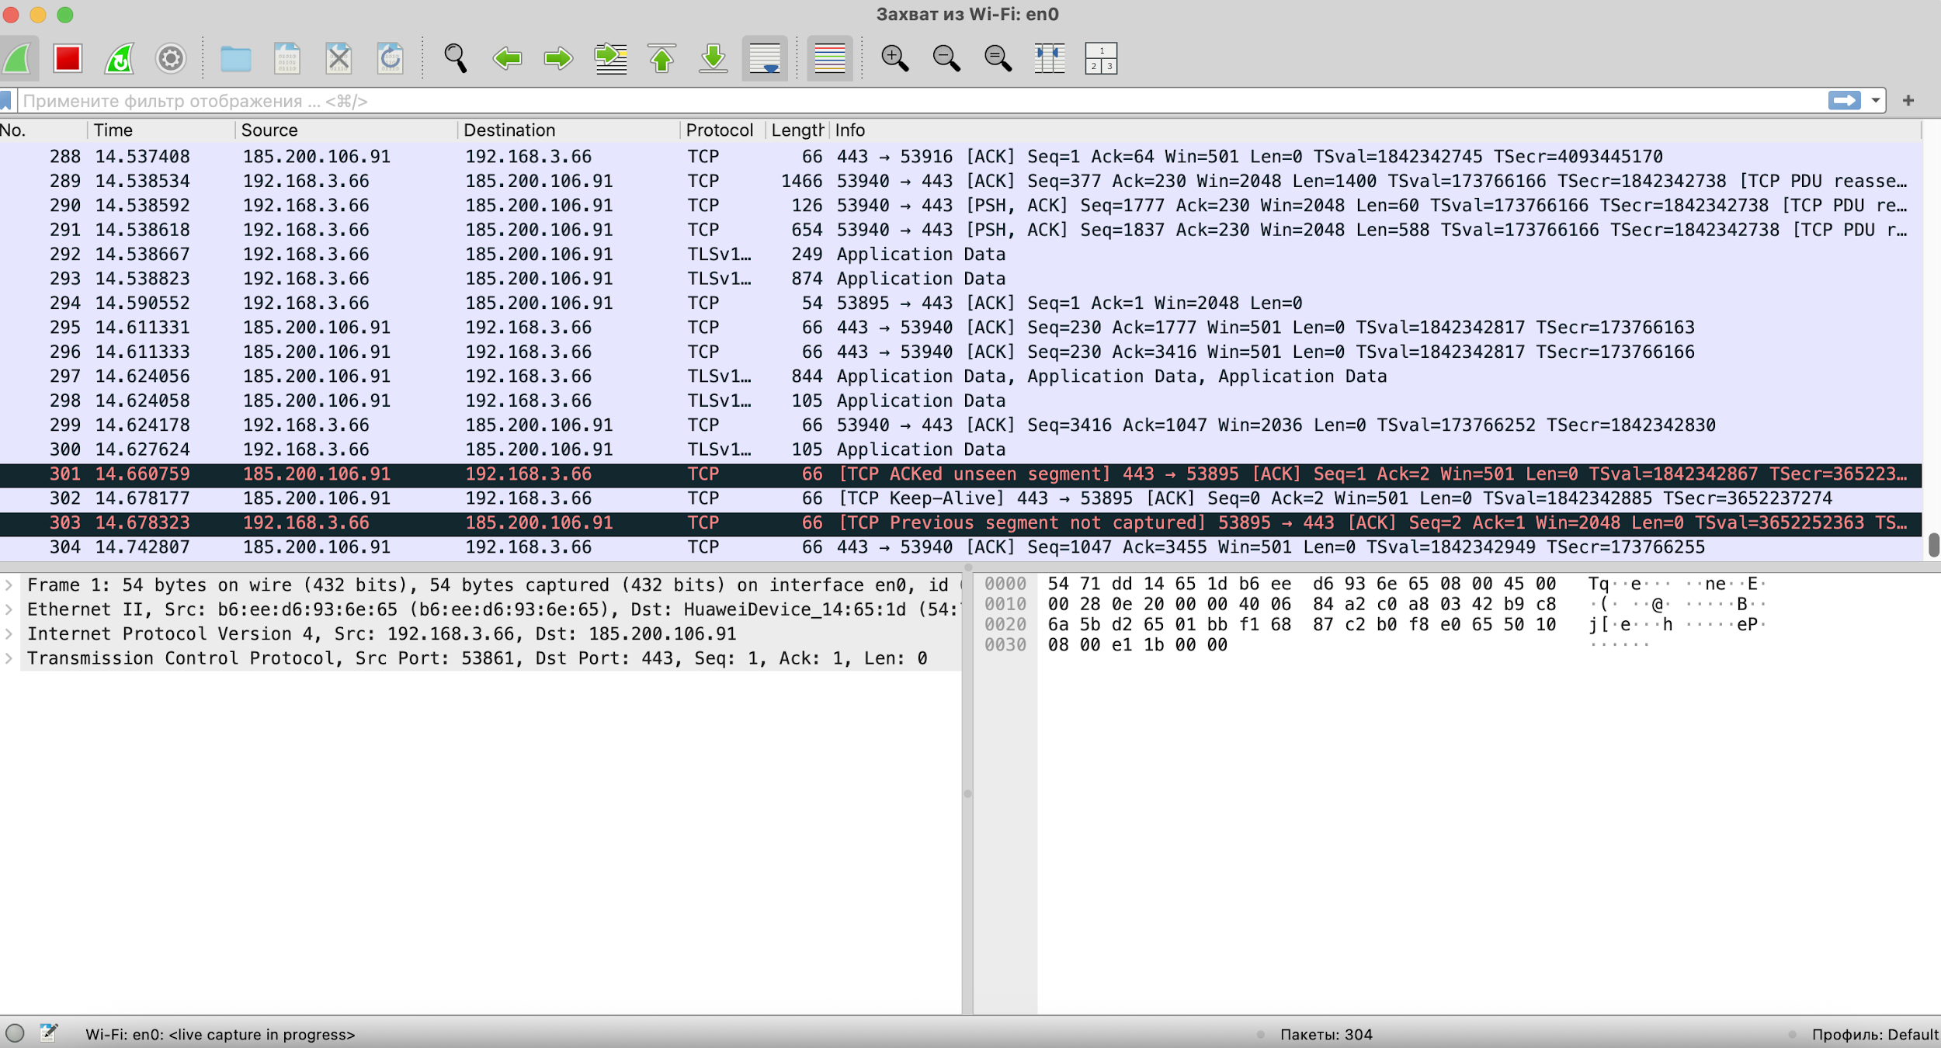Click the apply display filter arrow button
1941x1048 pixels.
point(1844,101)
